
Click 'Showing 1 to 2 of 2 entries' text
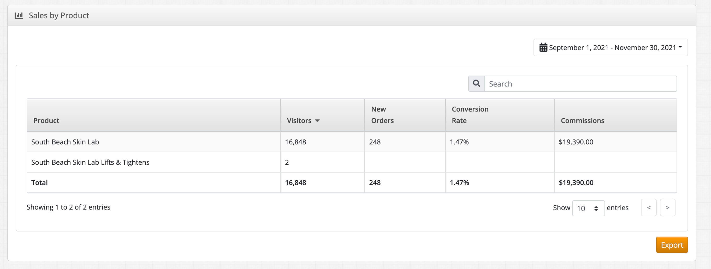pos(68,207)
